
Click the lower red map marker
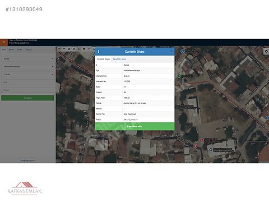196,146
